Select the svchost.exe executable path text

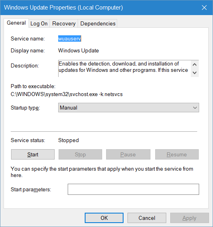click(x=67, y=94)
